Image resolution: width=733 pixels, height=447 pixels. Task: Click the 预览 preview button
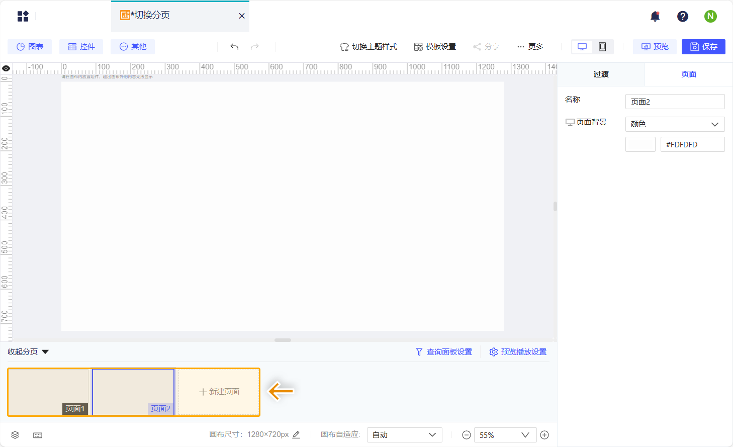(655, 47)
